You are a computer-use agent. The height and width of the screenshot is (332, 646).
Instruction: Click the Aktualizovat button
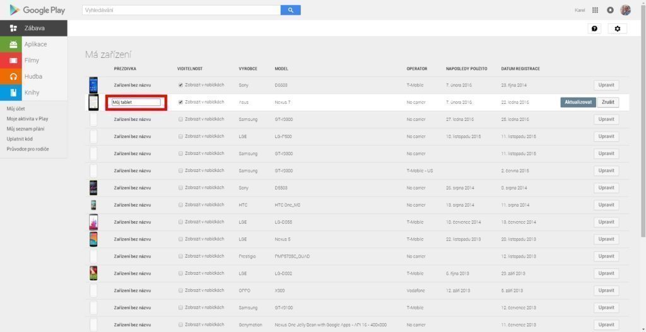578,103
